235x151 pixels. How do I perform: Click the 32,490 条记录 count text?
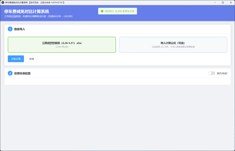(x=62, y=47)
